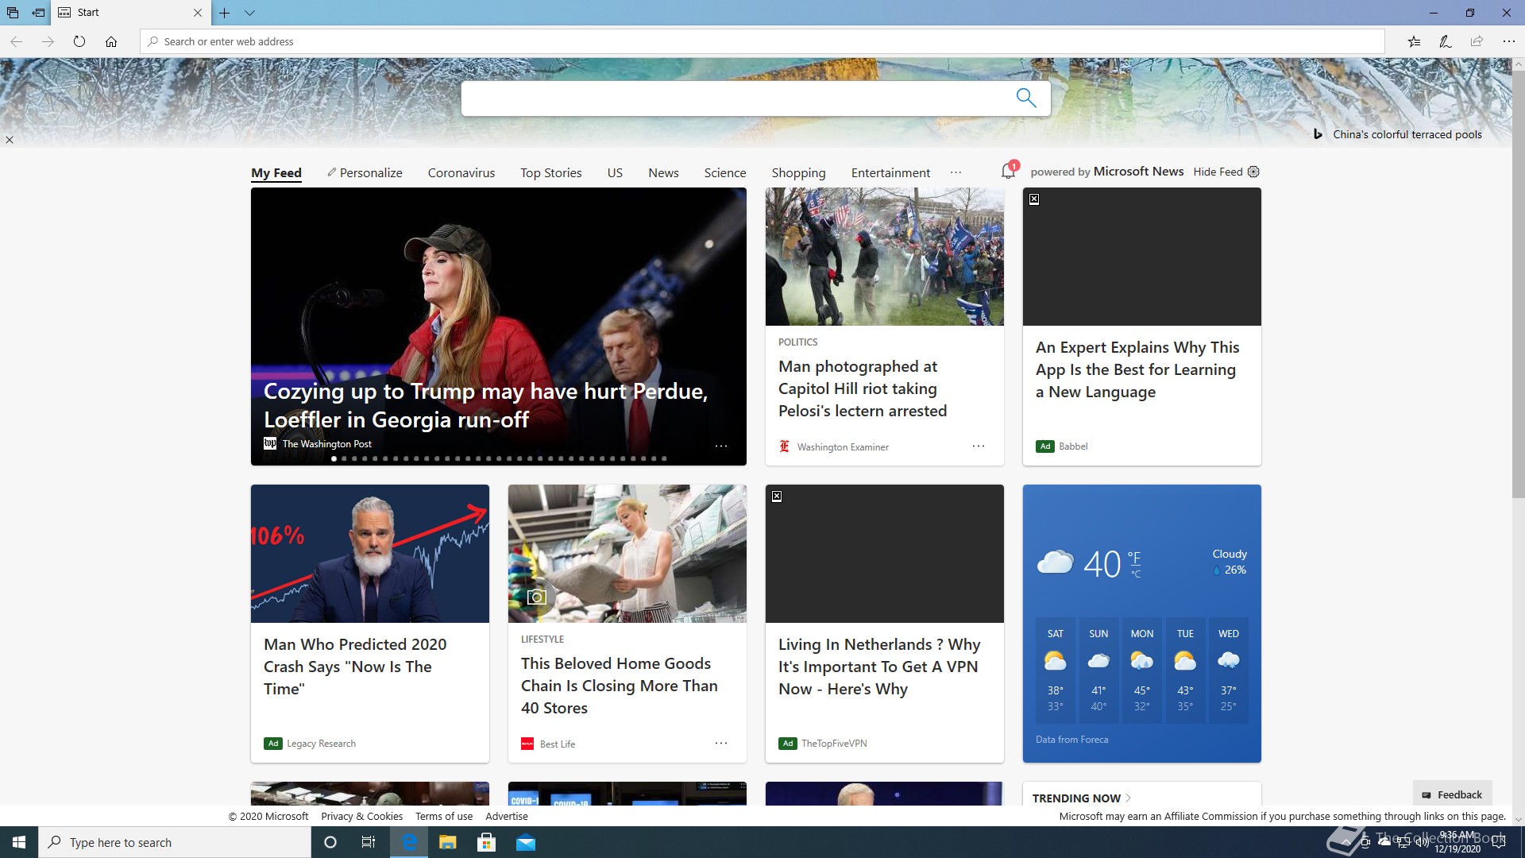Screen dimensions: 1525x858
Task: Open the Science tab
Action: [725, 172]
